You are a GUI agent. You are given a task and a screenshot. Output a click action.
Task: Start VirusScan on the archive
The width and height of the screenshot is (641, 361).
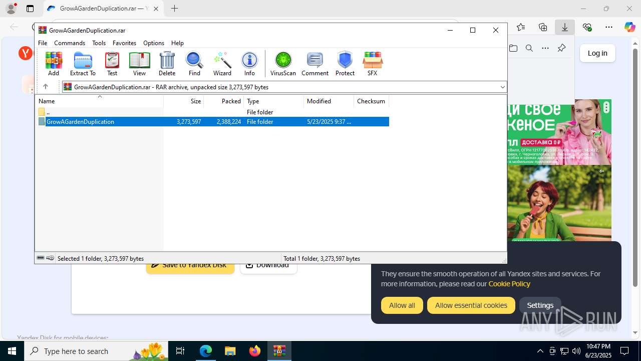point(283,64)
